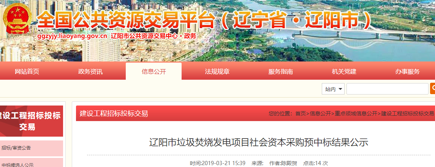435x167 pixels.
Task: Click the 建设工程招标投标交易 breadcrumb link
Action: (408, 113)
